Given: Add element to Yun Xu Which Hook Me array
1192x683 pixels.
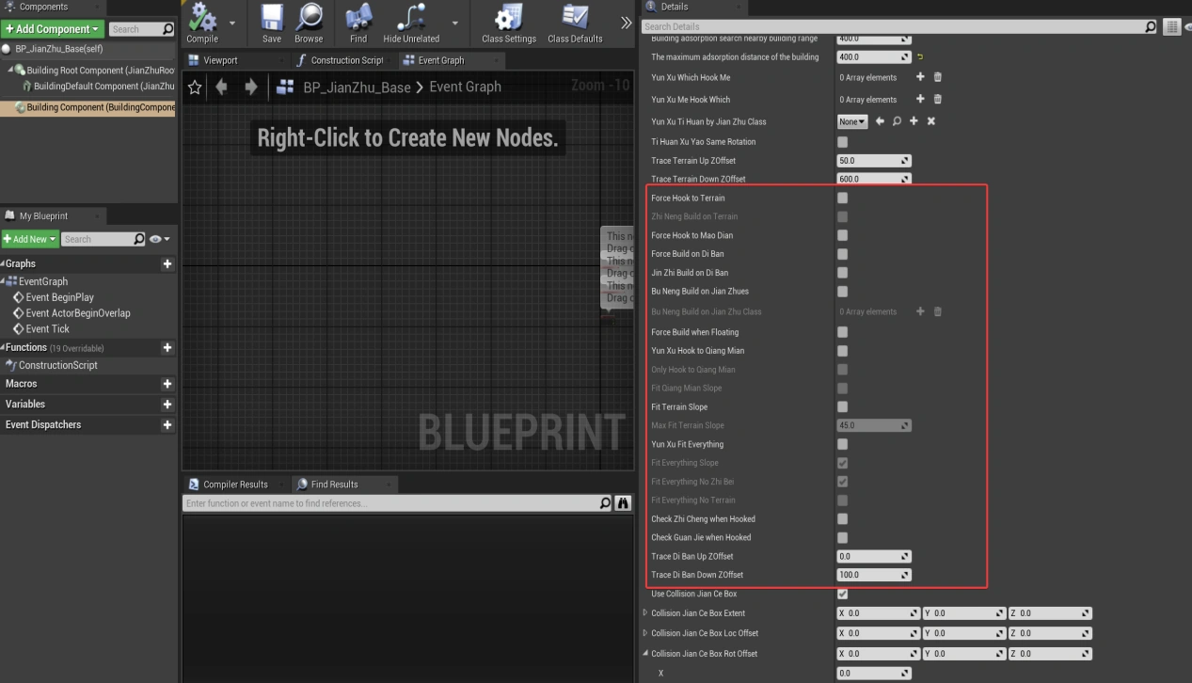Looking at the screenshot, I should 920,77.
